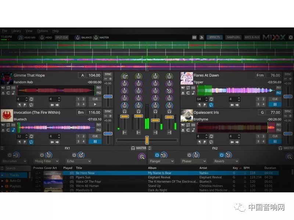Viewport: 294px width, 220px height.
Task: Toggle the EFFECTS section button
Action: [x=215, y=37]
